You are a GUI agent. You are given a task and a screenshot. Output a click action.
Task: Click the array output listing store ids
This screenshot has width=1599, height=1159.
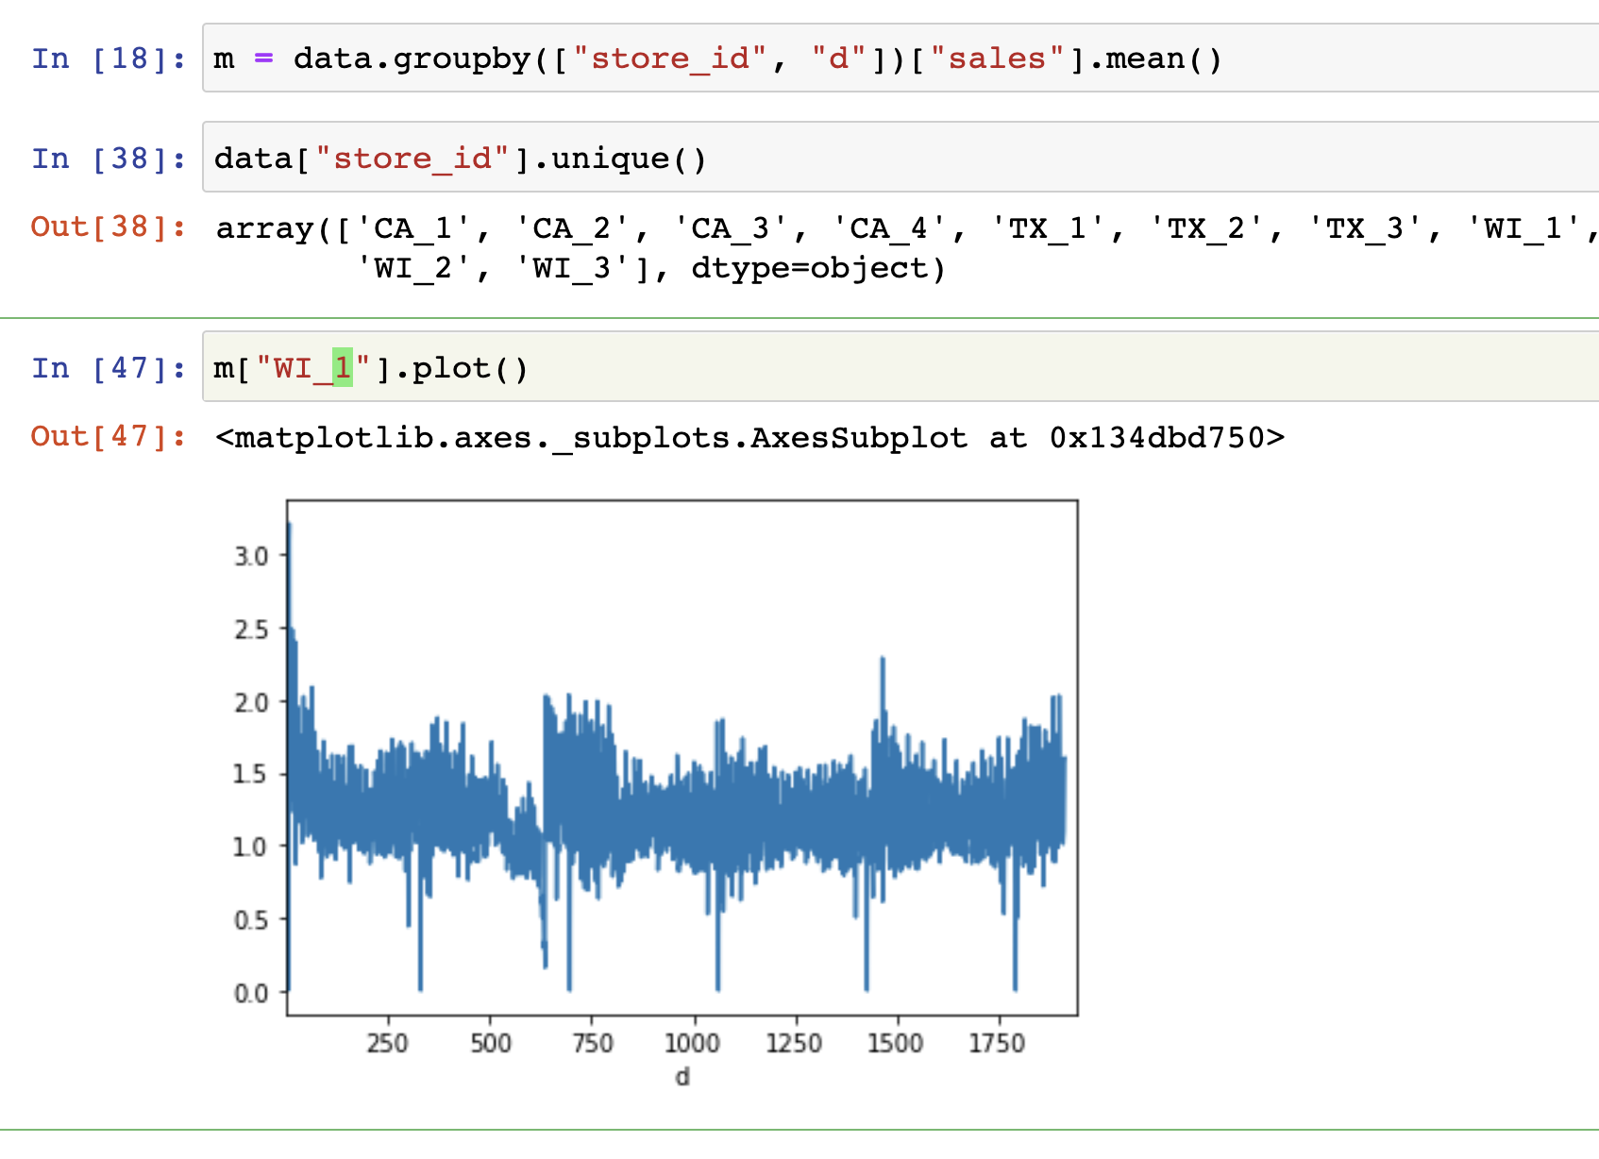coord(906,248)
